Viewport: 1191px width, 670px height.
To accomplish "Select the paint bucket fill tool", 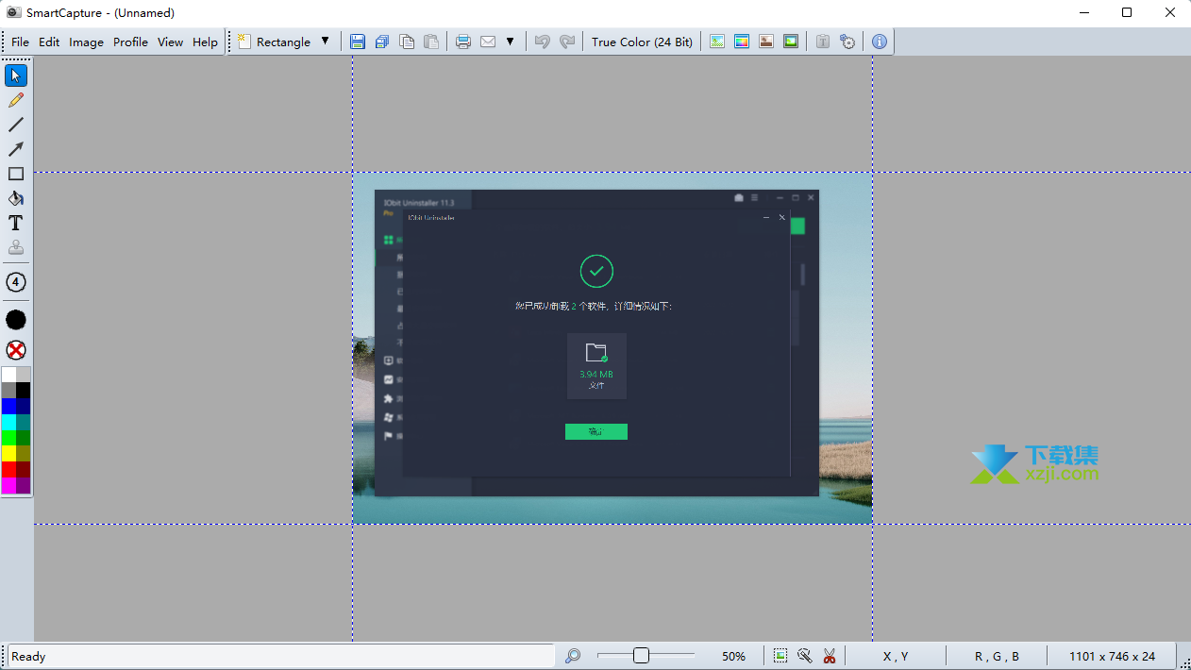I will tap(16, 198).
